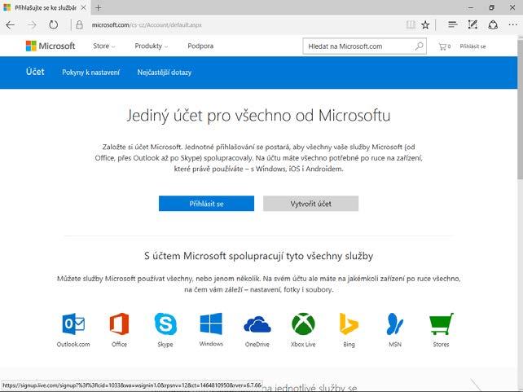The height and width of the screenshot is (392, 523).
Task: Click the OneDrive cloud icon
Action: pyautogui.click(x=257, y=324)
